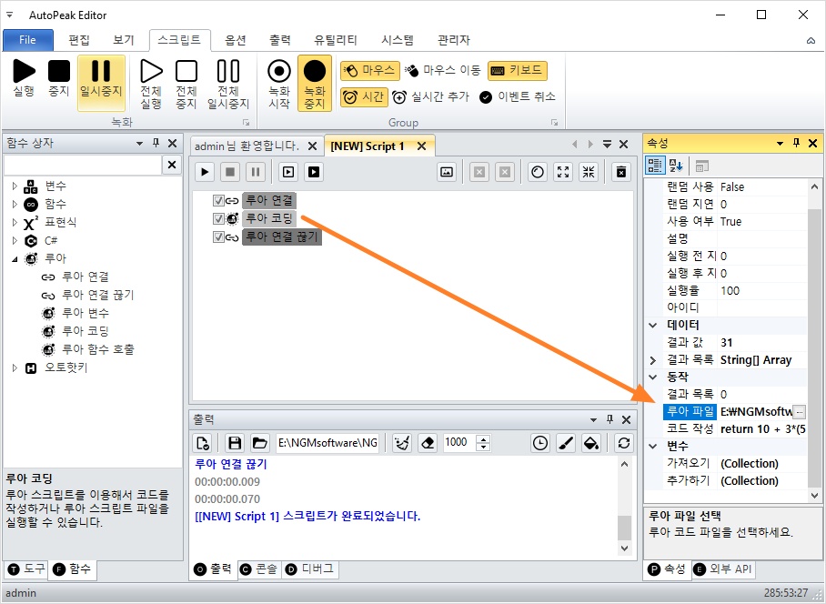The image size is (826, 604).
Task: Collapse the 동작 property group
Action: [653, 377]
